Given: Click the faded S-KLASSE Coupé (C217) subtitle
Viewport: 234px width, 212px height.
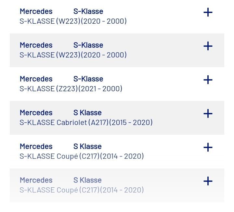Looking at the screenshot, I should click(x=82, y=190).
